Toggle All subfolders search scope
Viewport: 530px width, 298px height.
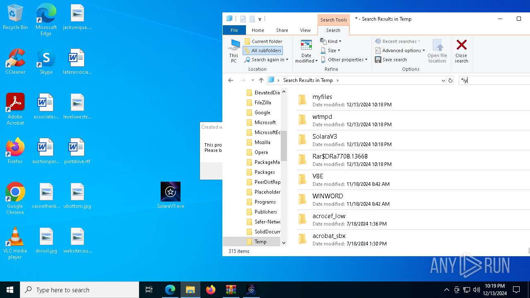263,50
